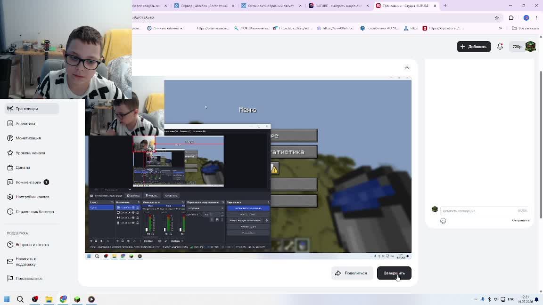Open the потребителя АО bookmark
The image size is (543, 305).
click(x=379, y=28)
